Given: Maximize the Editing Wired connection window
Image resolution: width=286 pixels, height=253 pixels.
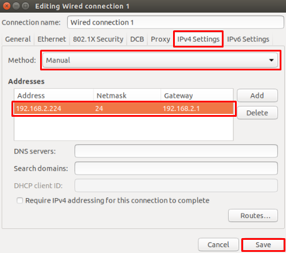Looking at the screenshot, I should (25, 6).
